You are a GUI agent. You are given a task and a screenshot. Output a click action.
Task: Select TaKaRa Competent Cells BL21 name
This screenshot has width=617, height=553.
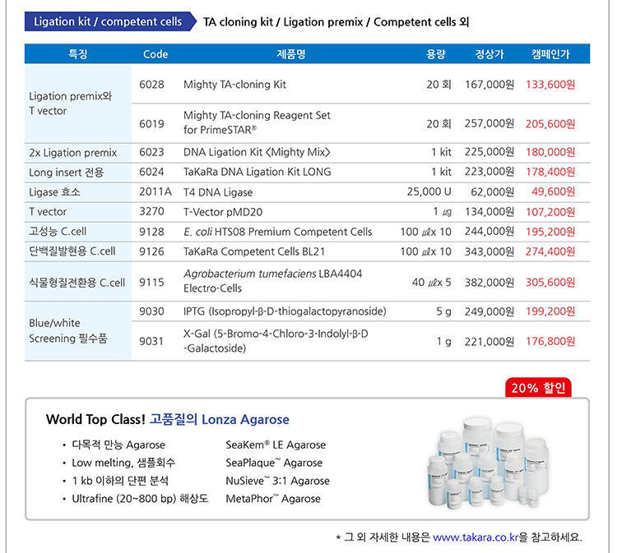254,251
